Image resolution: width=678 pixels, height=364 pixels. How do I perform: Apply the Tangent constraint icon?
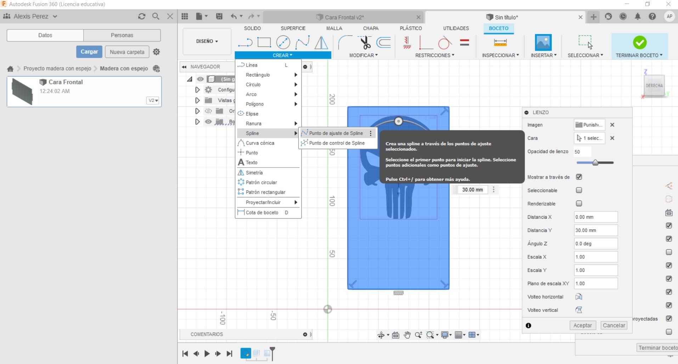445,43
